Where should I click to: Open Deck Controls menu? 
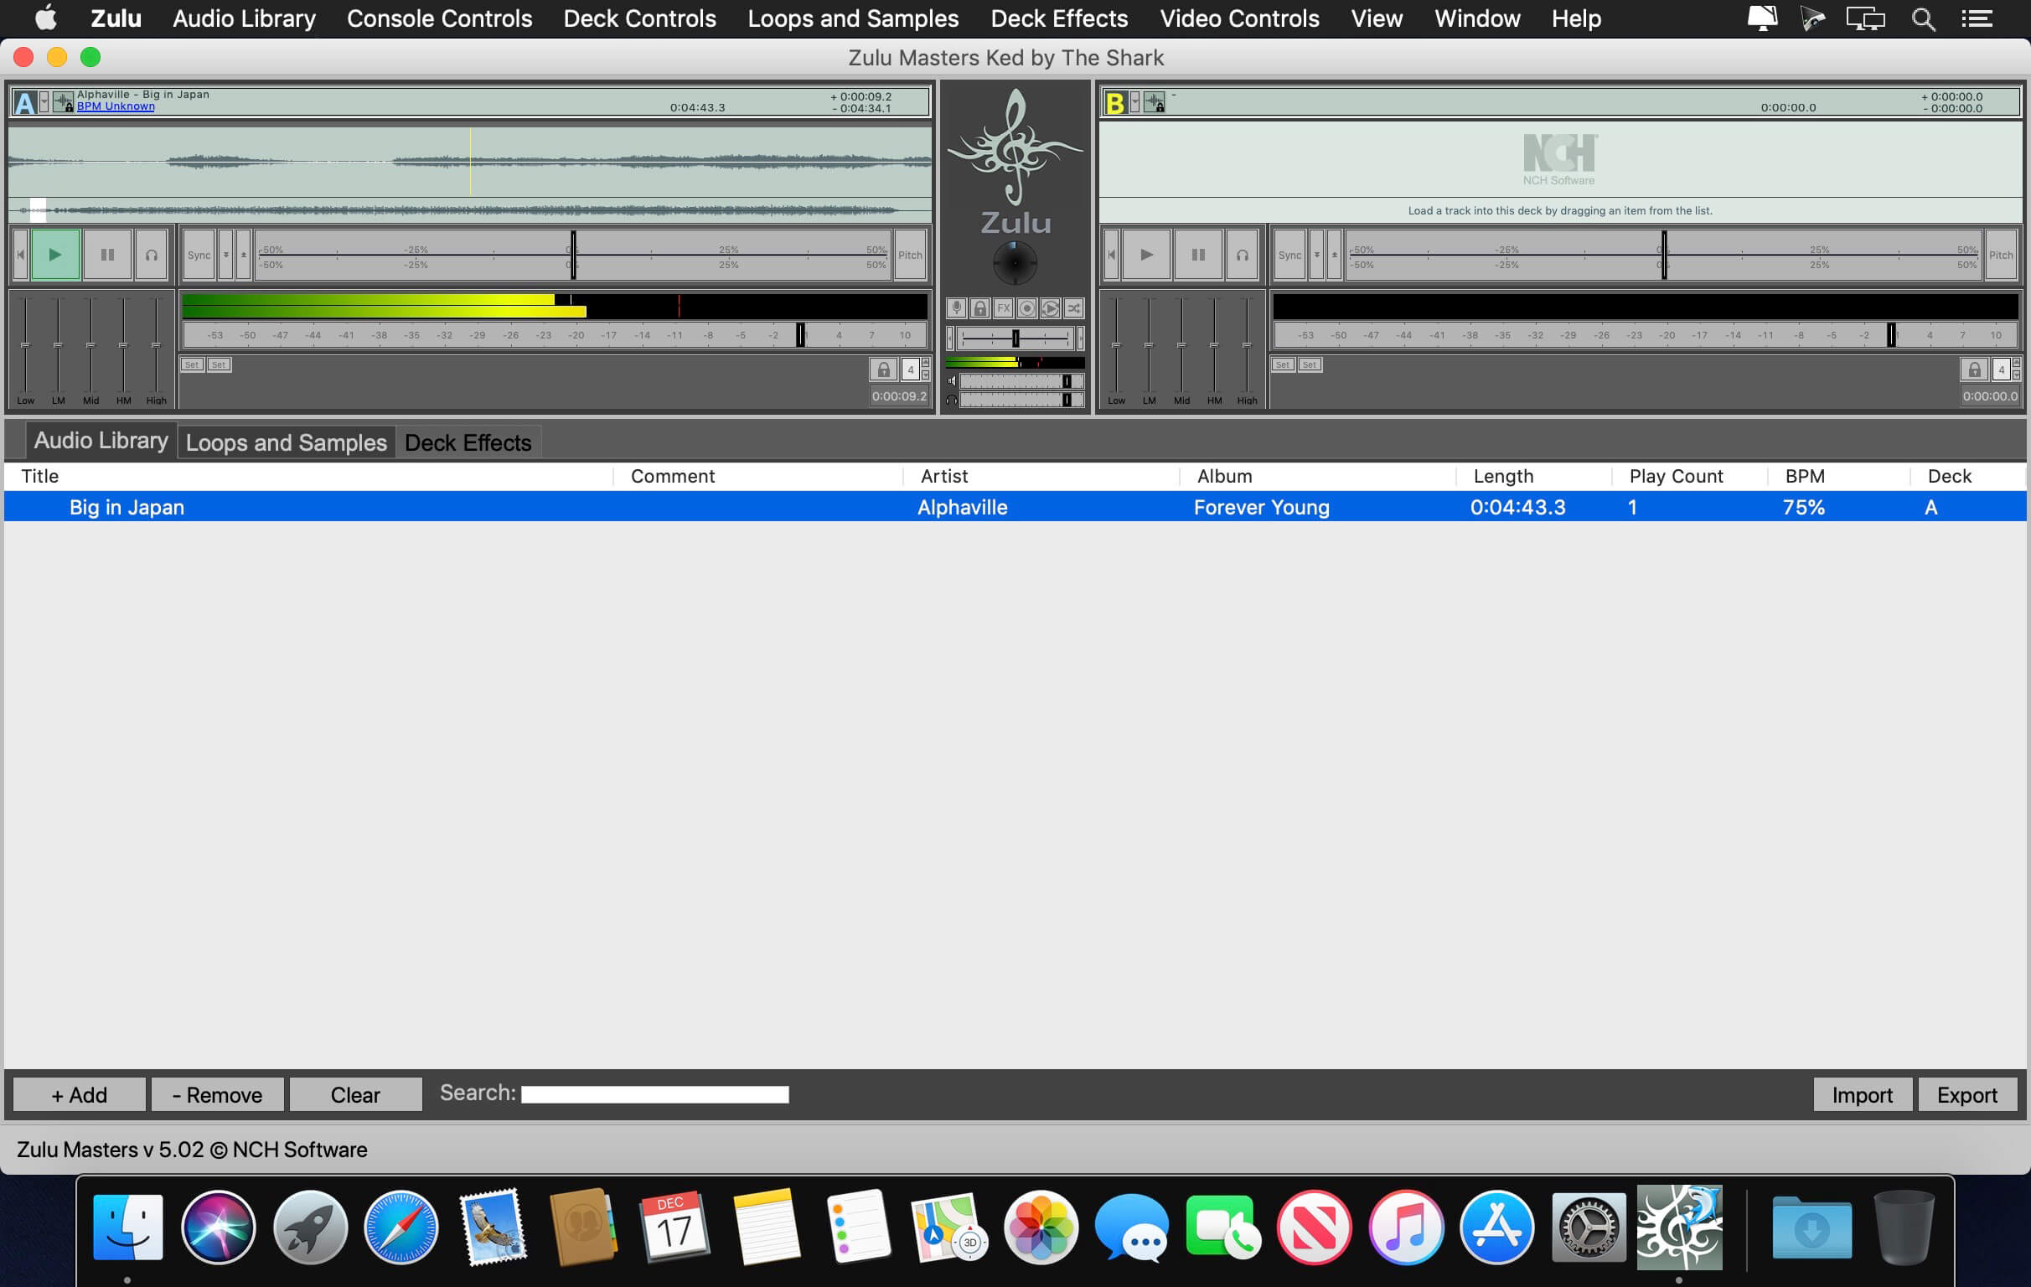[639, 18]
